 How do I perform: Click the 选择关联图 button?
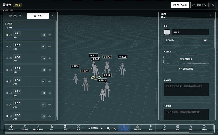[186, 69]
